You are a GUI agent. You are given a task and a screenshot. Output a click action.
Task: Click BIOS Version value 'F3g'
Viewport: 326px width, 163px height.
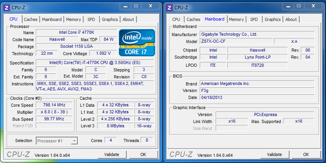[257, 90]
